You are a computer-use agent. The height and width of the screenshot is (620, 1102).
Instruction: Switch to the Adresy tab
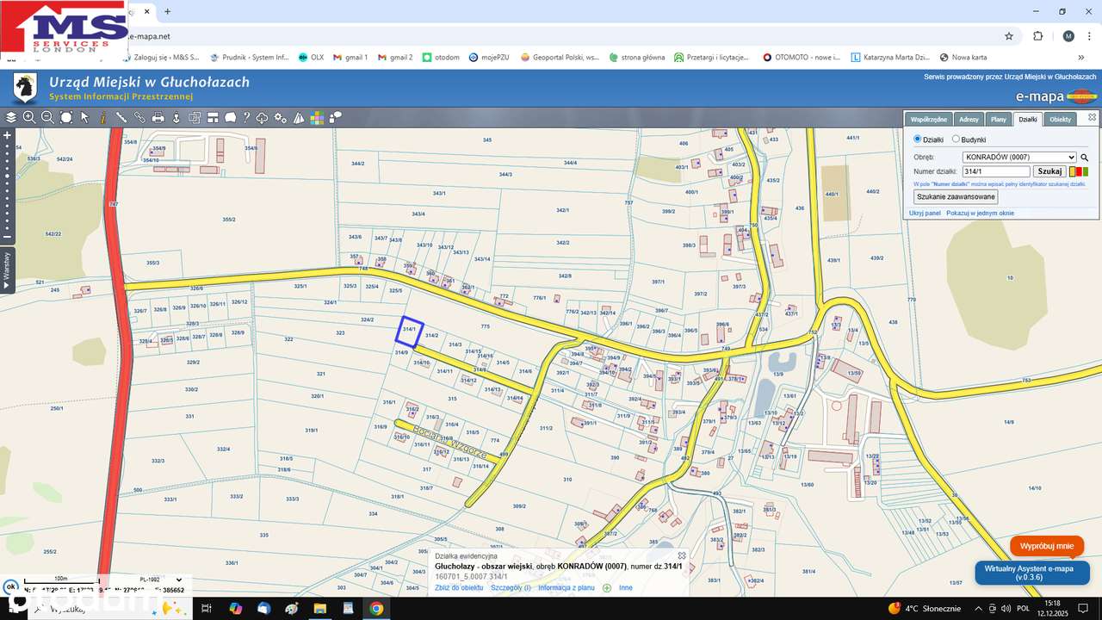point(969,120)
